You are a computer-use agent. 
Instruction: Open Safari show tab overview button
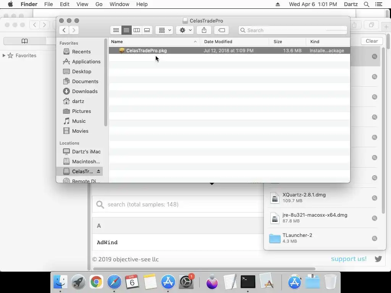(372, 25)
